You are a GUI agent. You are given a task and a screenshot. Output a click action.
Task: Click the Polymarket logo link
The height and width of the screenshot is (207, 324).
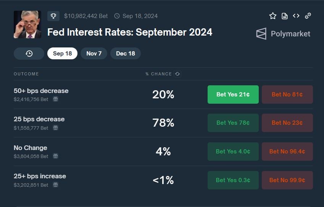pyautogui.click(x=283, y=34)
